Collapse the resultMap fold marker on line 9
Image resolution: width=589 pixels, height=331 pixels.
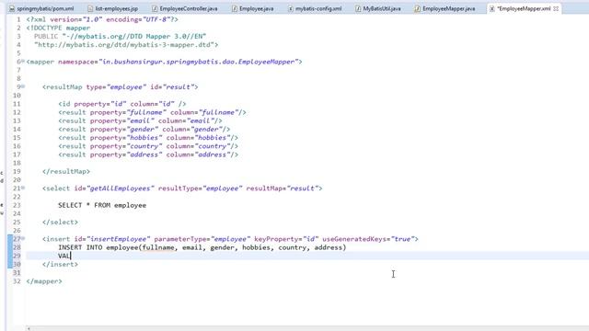point(23,86)
